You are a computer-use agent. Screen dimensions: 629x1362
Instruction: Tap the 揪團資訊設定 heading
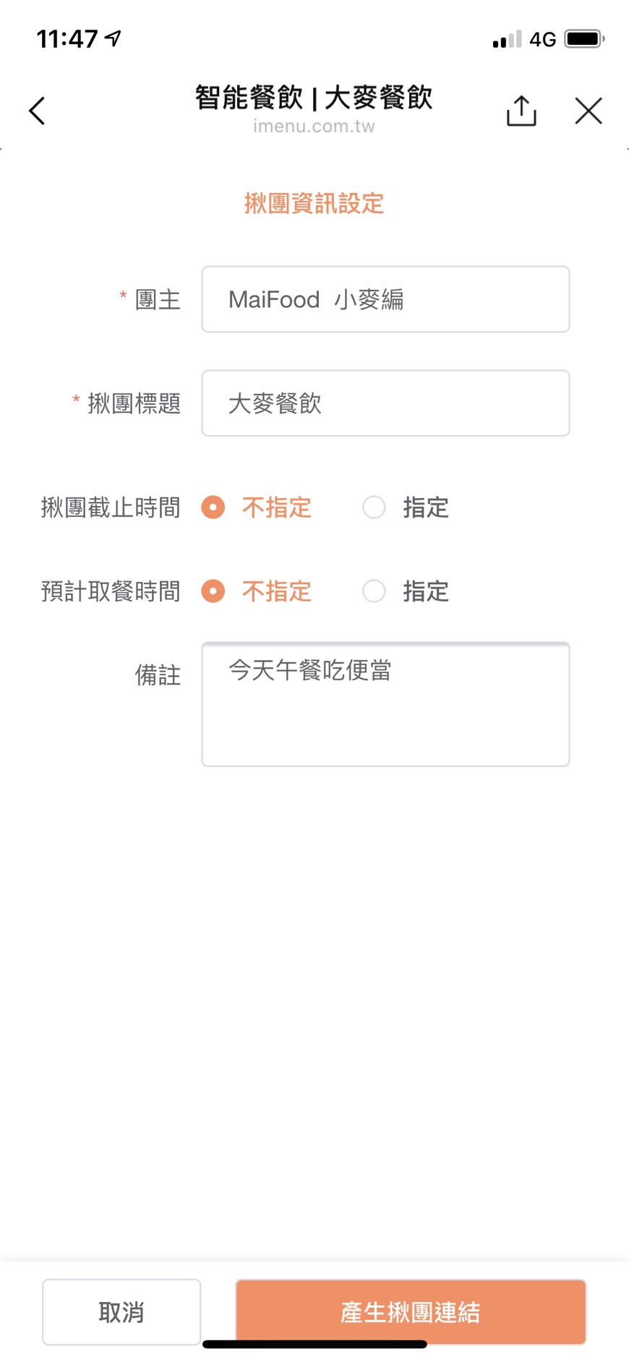click(314, 204)
